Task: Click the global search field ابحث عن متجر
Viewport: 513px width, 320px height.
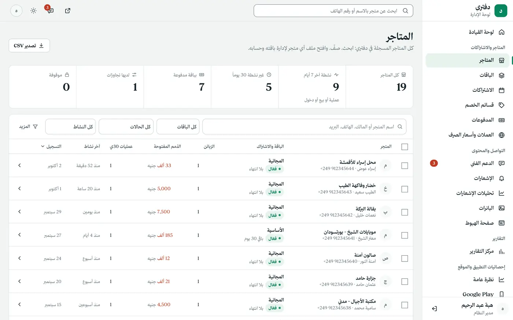Action: tap(333, 11)
